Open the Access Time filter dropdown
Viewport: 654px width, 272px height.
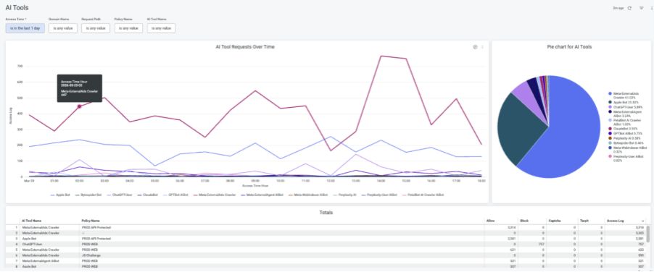point(25,28)
